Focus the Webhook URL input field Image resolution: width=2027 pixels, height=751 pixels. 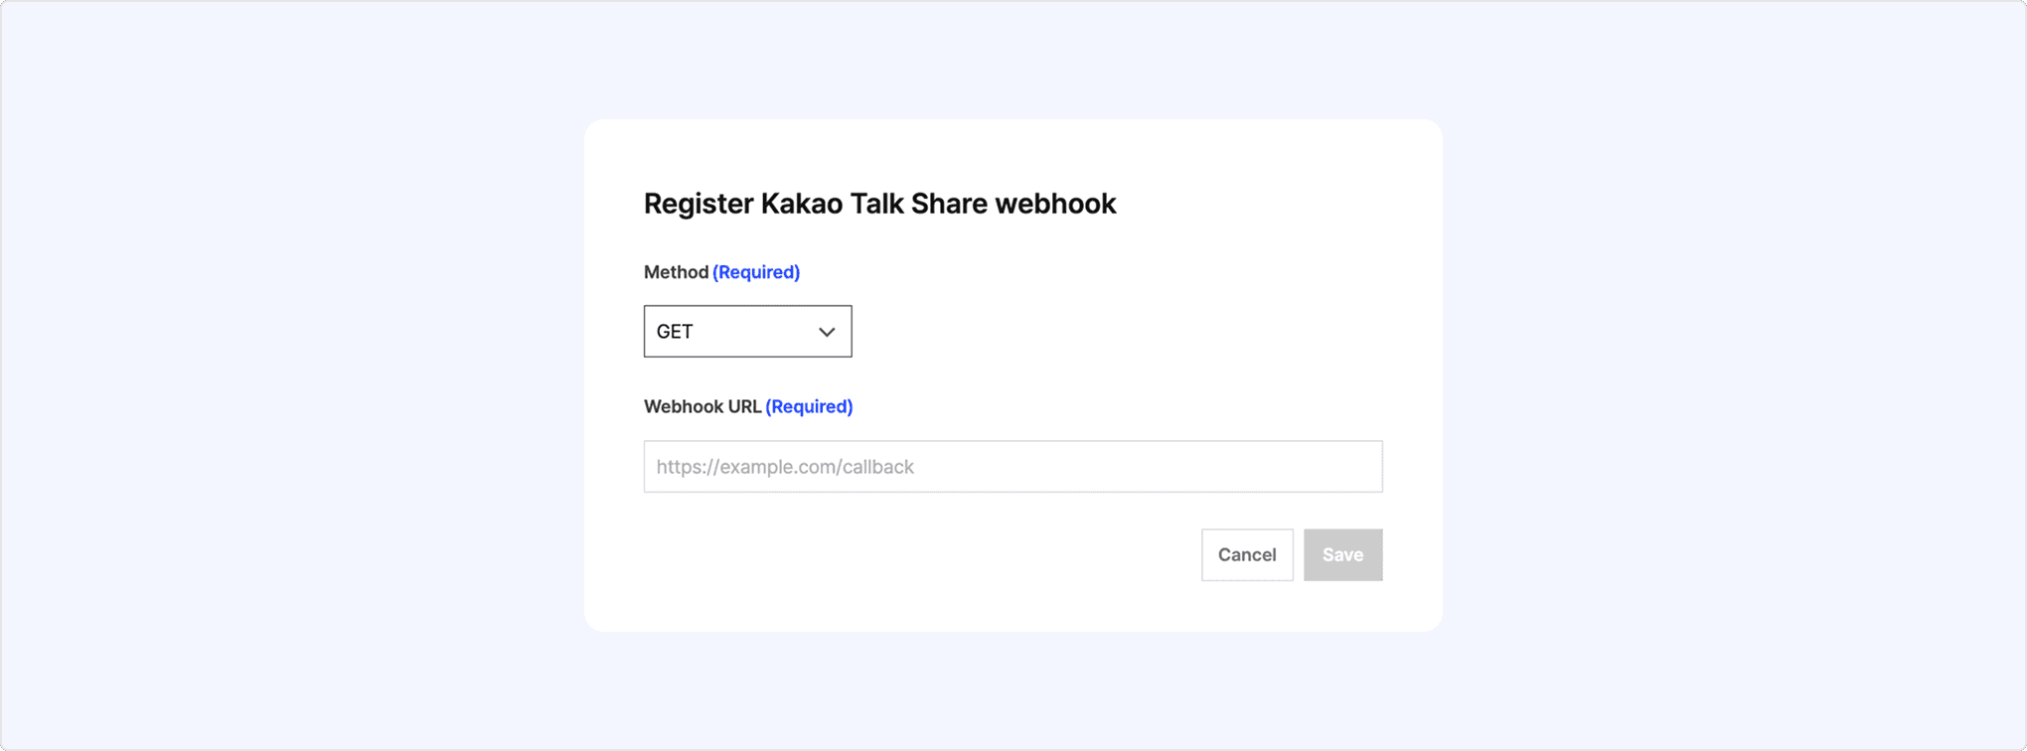point(1013,467)
